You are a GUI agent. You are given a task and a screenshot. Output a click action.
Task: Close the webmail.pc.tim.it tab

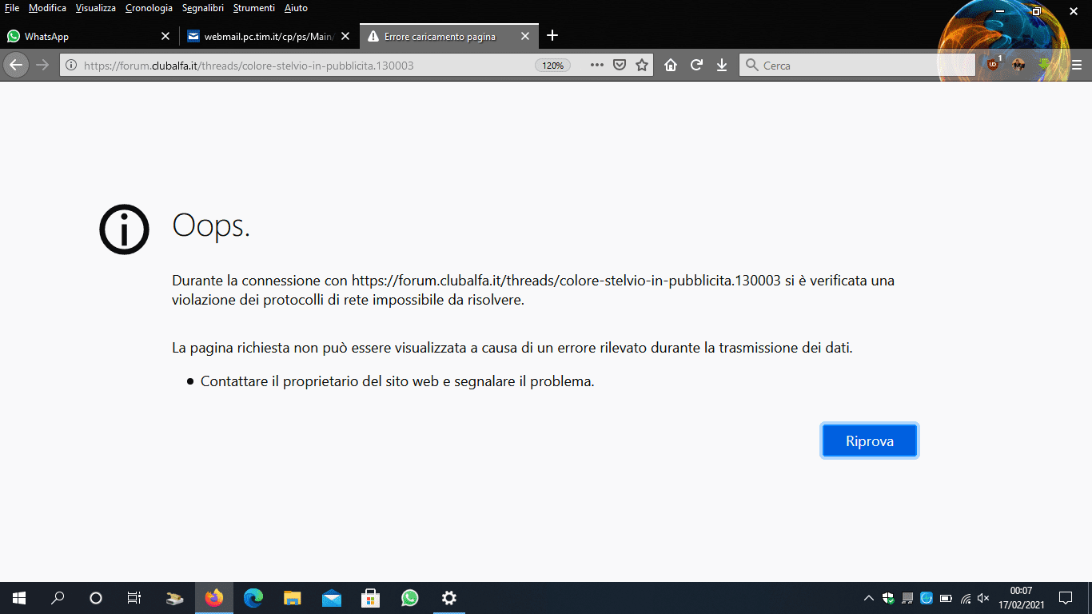coord(345,36)
